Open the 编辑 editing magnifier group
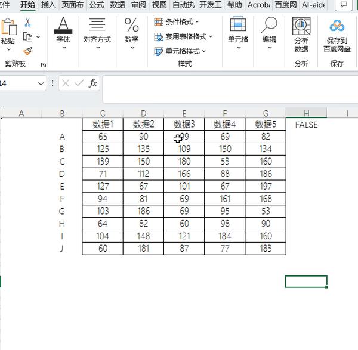The width and height of the screenshot is (358, 350). pyautogui.click(x=269, y=33)
